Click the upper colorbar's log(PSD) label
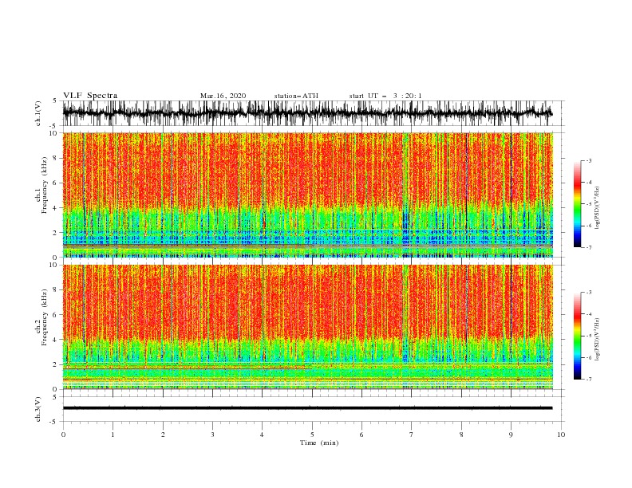The width and height of the screenshot is (632, 488). click(x=598, y=208)
